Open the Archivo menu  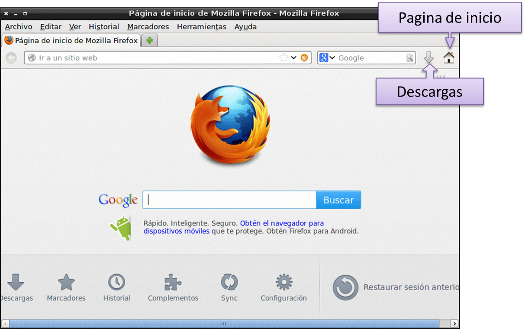[x=19, y=26]
